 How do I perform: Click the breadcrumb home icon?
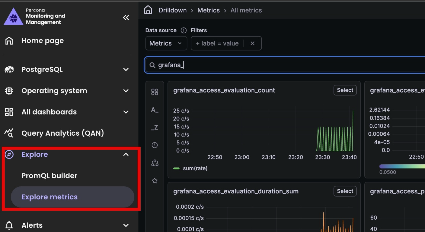point(148,10)
